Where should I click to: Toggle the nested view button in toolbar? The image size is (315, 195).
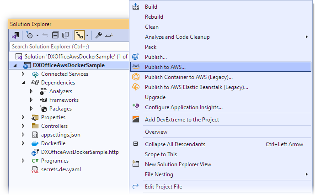coord(79,35)
